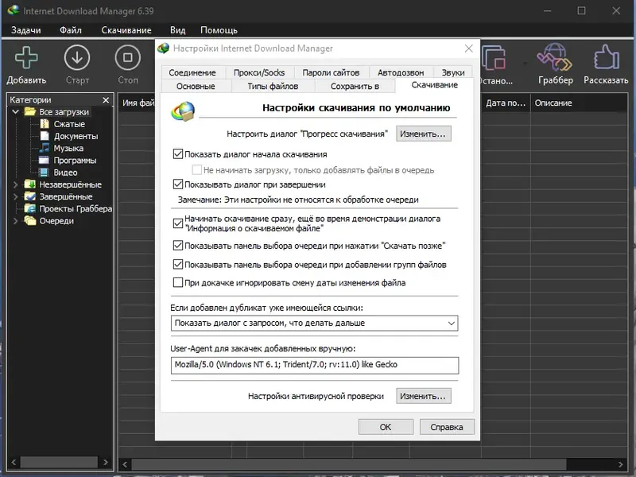Switch to the Основные tab
Image resolution: width=636 pixels, height=477 pixels.
[196, 86]
